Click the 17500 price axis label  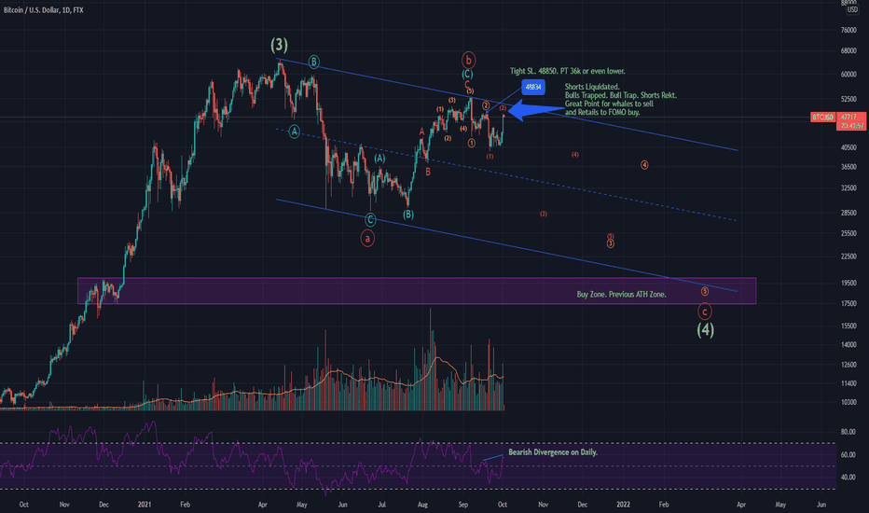pos(848,304)
